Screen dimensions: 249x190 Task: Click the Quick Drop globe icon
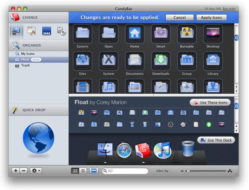[x=38, y=138]
